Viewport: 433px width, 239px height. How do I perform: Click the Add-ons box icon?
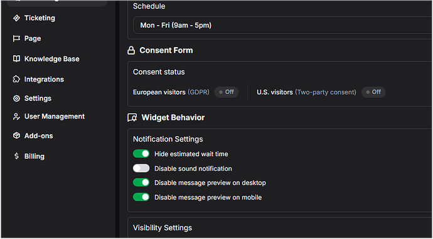coord(16,135)
